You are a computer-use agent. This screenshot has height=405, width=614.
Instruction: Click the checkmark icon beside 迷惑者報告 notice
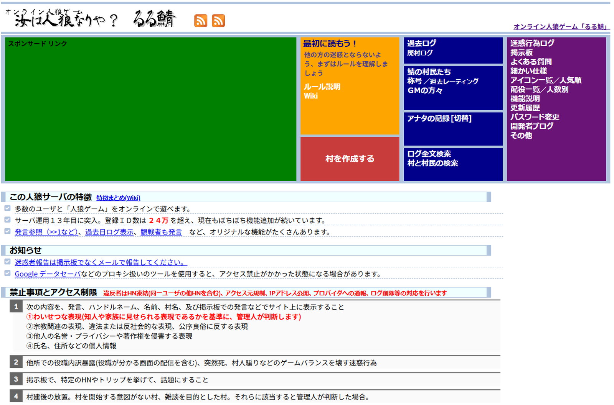[7, 262]
